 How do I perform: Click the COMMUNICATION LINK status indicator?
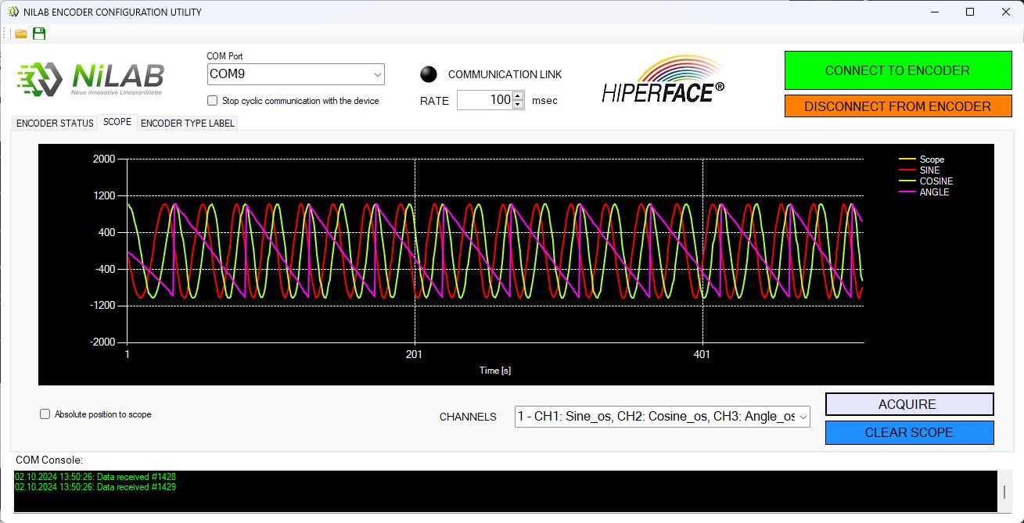pos(429,73)
